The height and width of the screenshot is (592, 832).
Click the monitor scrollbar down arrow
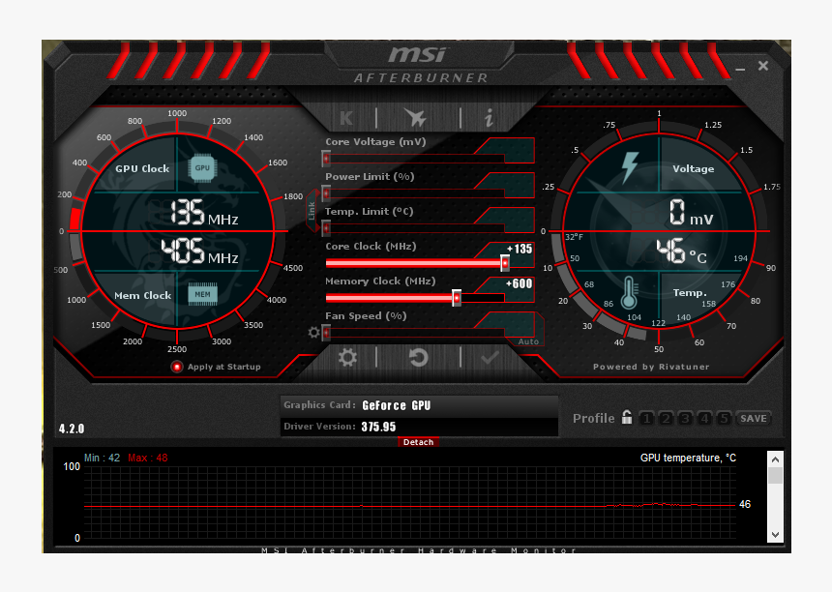pos(775,534)
